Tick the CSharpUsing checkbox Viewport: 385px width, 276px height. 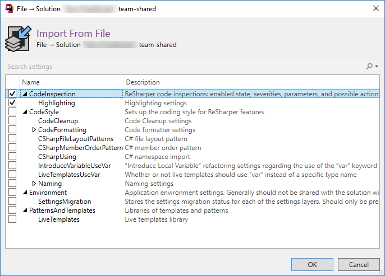click(12, 156)
